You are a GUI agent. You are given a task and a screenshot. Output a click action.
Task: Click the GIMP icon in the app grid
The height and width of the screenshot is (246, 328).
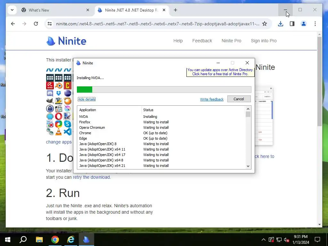(x=50, y=101)
